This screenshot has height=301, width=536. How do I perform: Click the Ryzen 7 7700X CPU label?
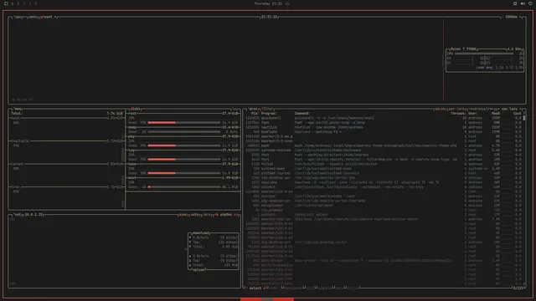pyautogui.click(x=463, y=49)
